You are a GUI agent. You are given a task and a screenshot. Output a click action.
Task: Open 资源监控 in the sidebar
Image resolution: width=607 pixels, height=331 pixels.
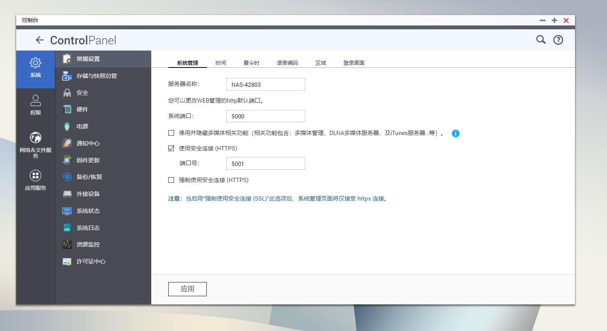click(88, 245)
